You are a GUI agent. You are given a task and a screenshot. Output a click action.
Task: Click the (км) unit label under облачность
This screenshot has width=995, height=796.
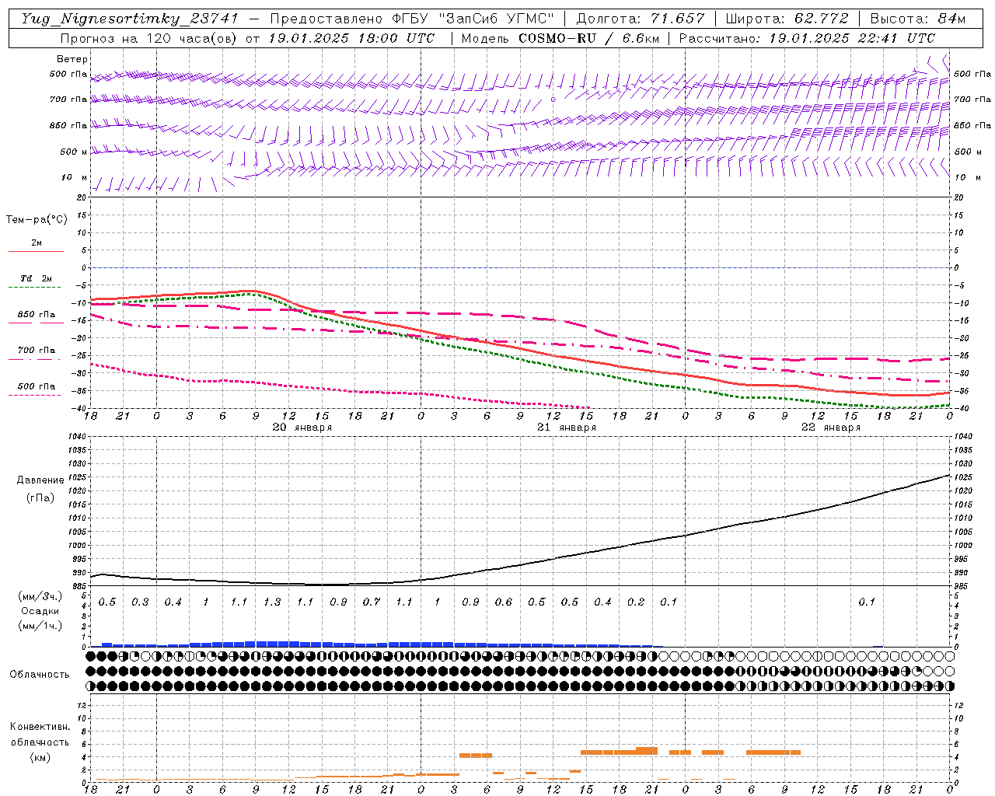40,757
